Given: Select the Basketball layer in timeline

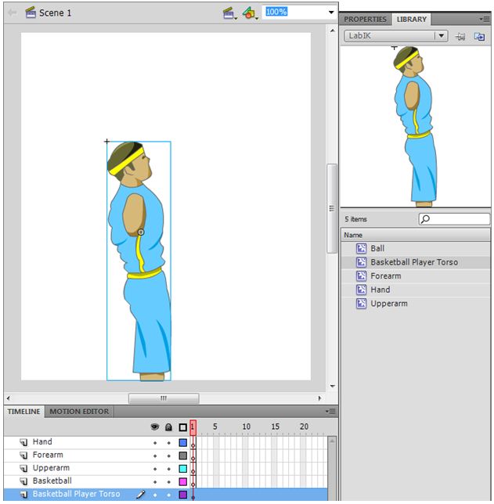Looking at the screenshot, I should coord(52,481).
